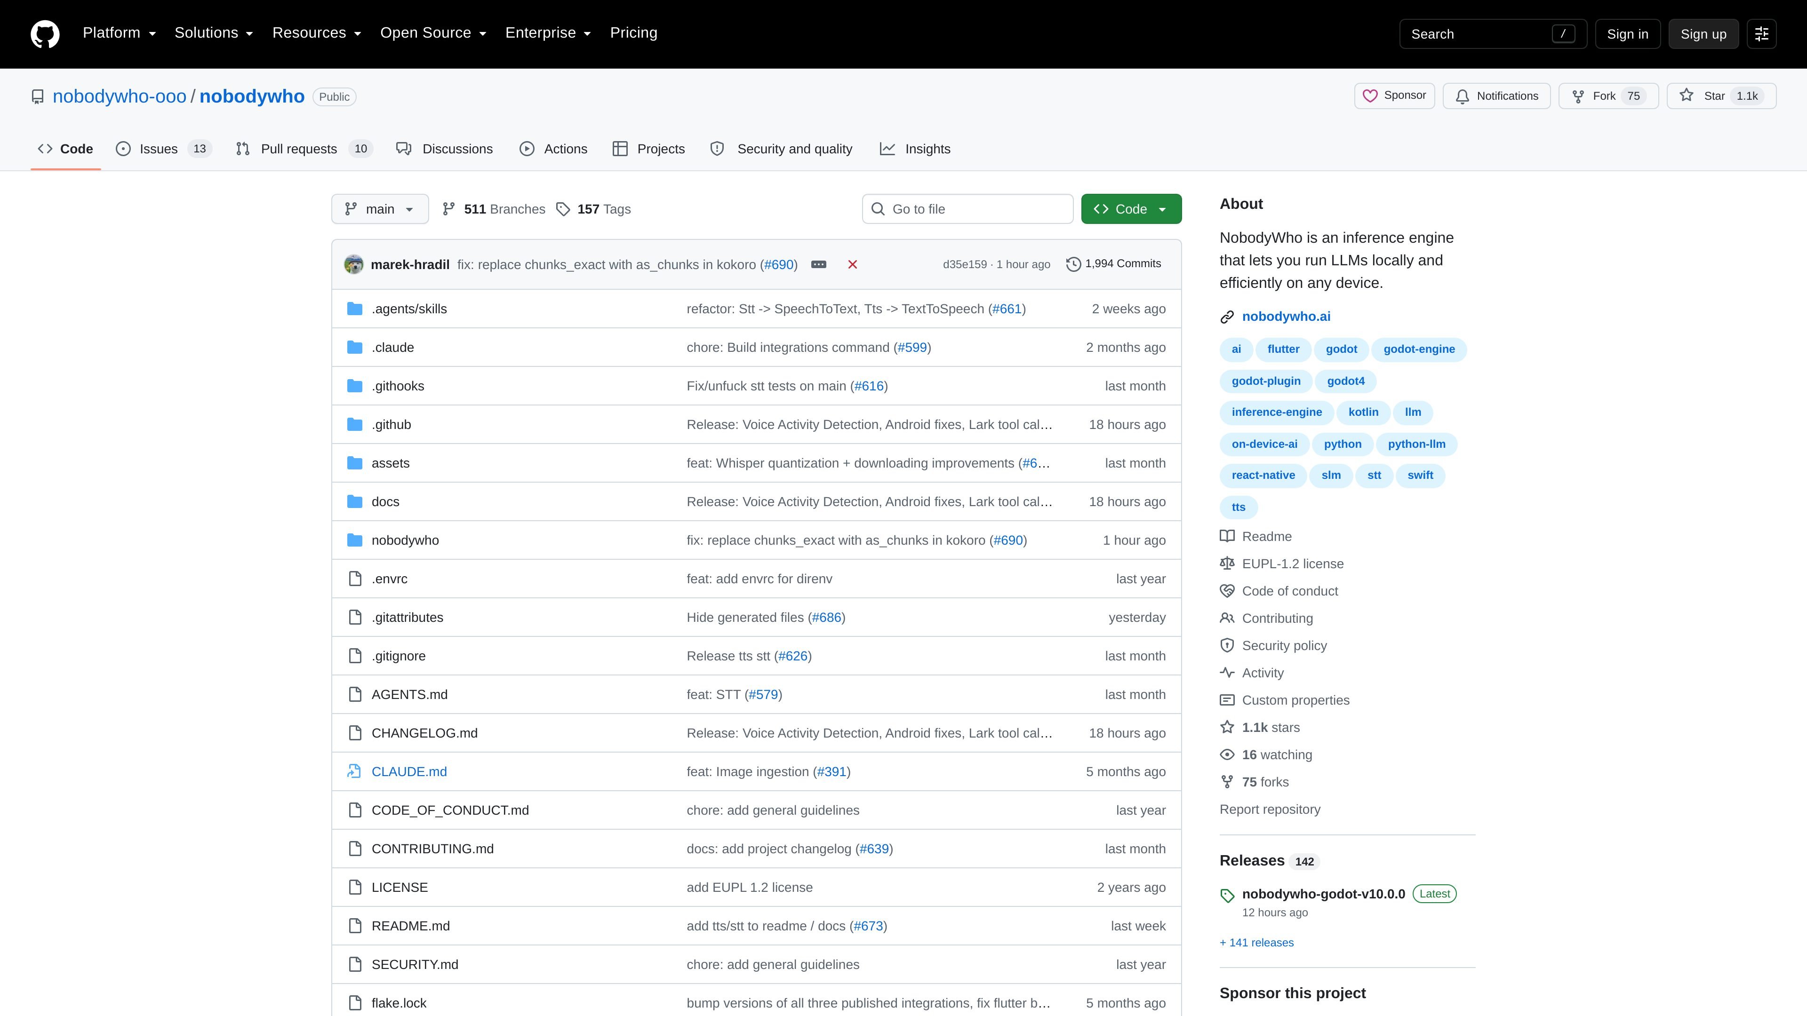
Task: View failed checks red X status
Action: pyautogui.click(x=852, y=264)
